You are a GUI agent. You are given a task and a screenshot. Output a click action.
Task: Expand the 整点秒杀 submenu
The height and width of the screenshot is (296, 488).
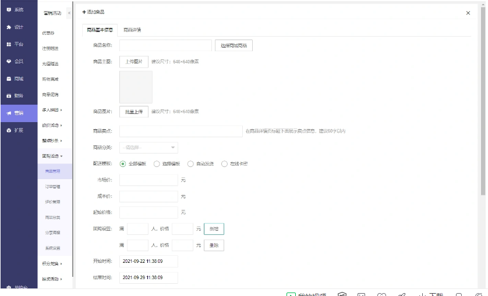pyautogui.click(x=52, y=141)
